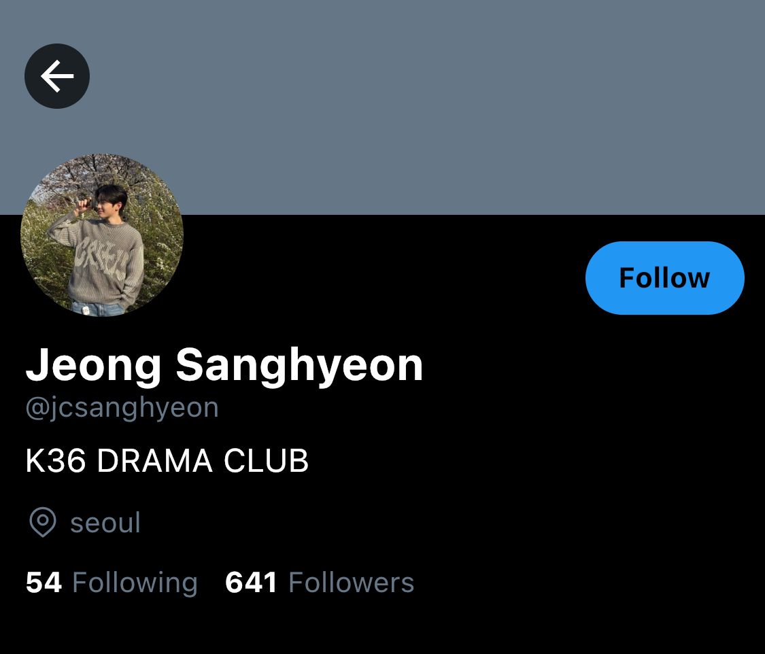The width and height of the screenshot is (765, 654).
Task: Tap the white left arrow inside dark circle
Action: pyautogui.click(x=57, y=76)
